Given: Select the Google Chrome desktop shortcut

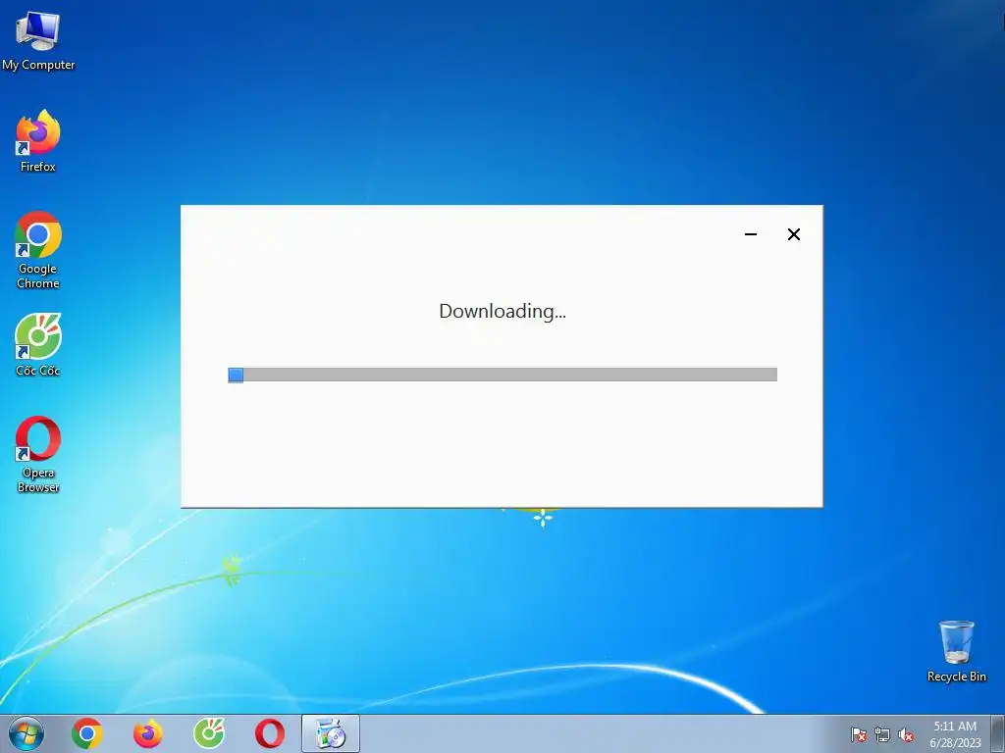Looking at the screenshot, I should (x=38, y=250).
